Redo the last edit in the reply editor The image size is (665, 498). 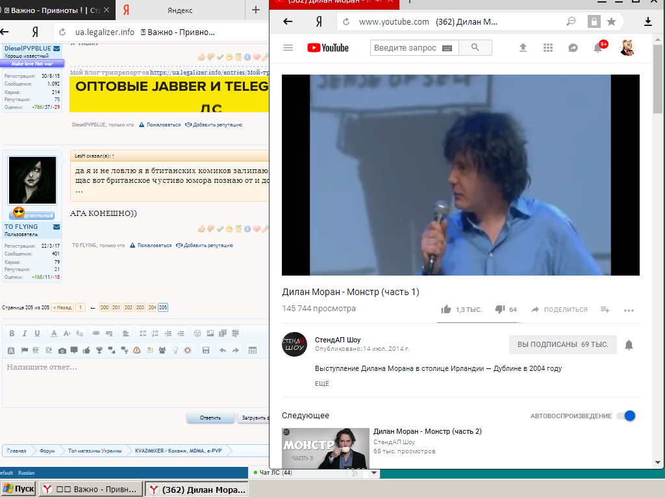[x=235, y=350]
